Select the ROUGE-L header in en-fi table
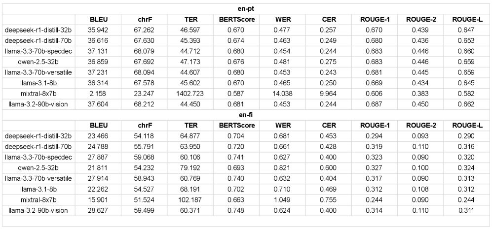Image resolution: width=492 pixels, height=230 pixels. [466, 125]
